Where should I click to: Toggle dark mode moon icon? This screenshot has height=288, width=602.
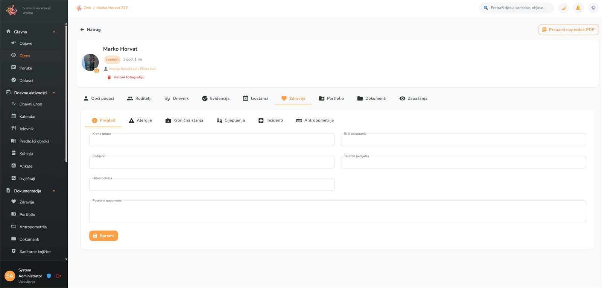point(563,8)
